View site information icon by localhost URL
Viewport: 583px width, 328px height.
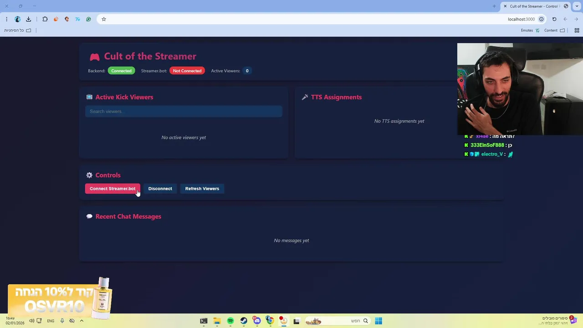(541, 19)
